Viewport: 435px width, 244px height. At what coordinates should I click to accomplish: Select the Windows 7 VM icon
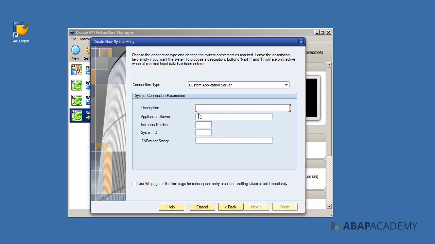[x=77, y=69]
